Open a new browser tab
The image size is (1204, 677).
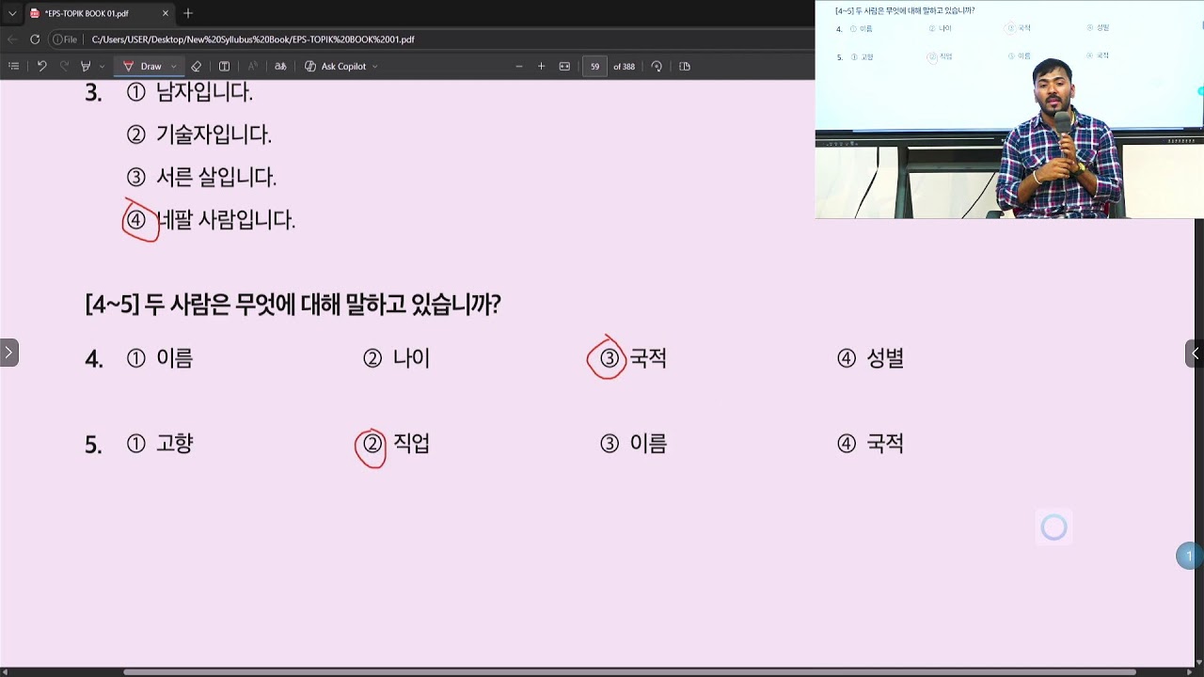tap(188, 13)
